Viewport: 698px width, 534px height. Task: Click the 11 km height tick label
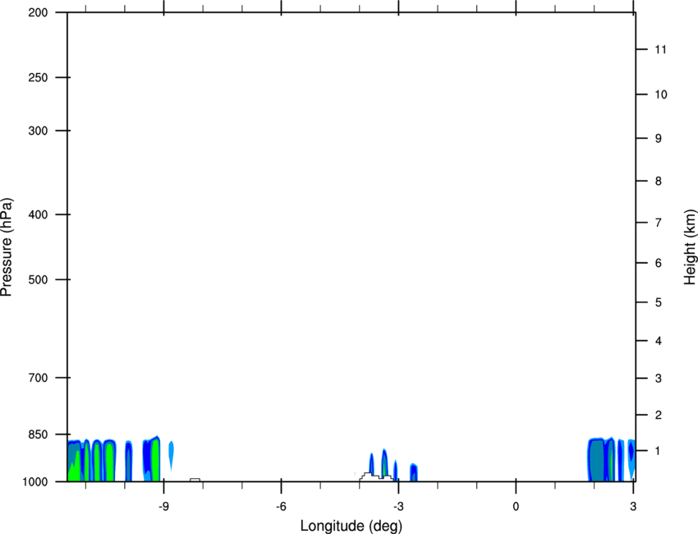661,49
